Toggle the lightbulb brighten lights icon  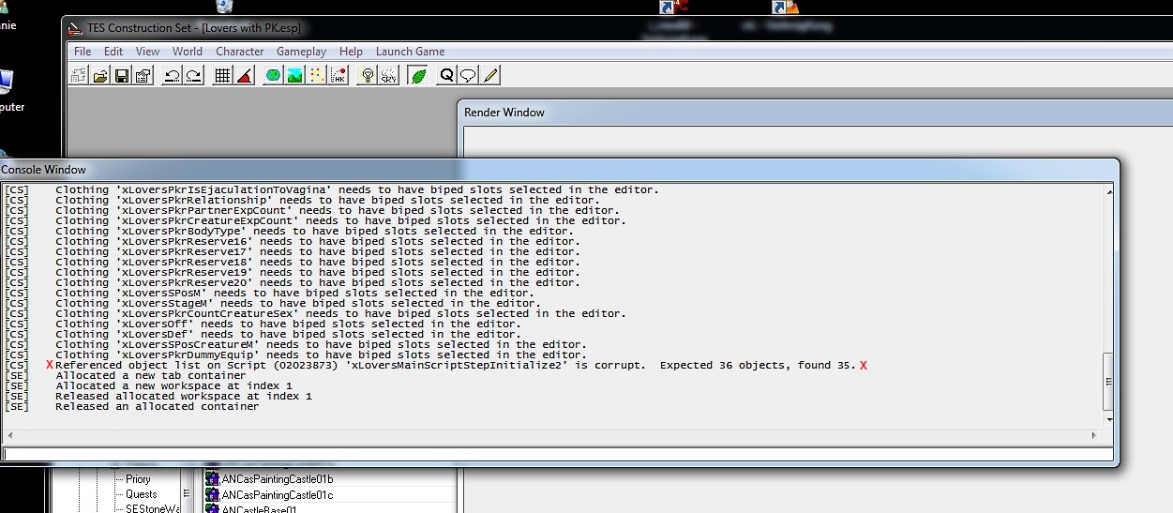point(368,76)
